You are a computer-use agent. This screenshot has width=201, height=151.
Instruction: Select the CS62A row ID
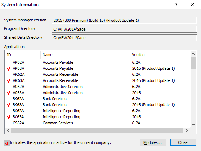pyautogui.click(x=18, y=123)
